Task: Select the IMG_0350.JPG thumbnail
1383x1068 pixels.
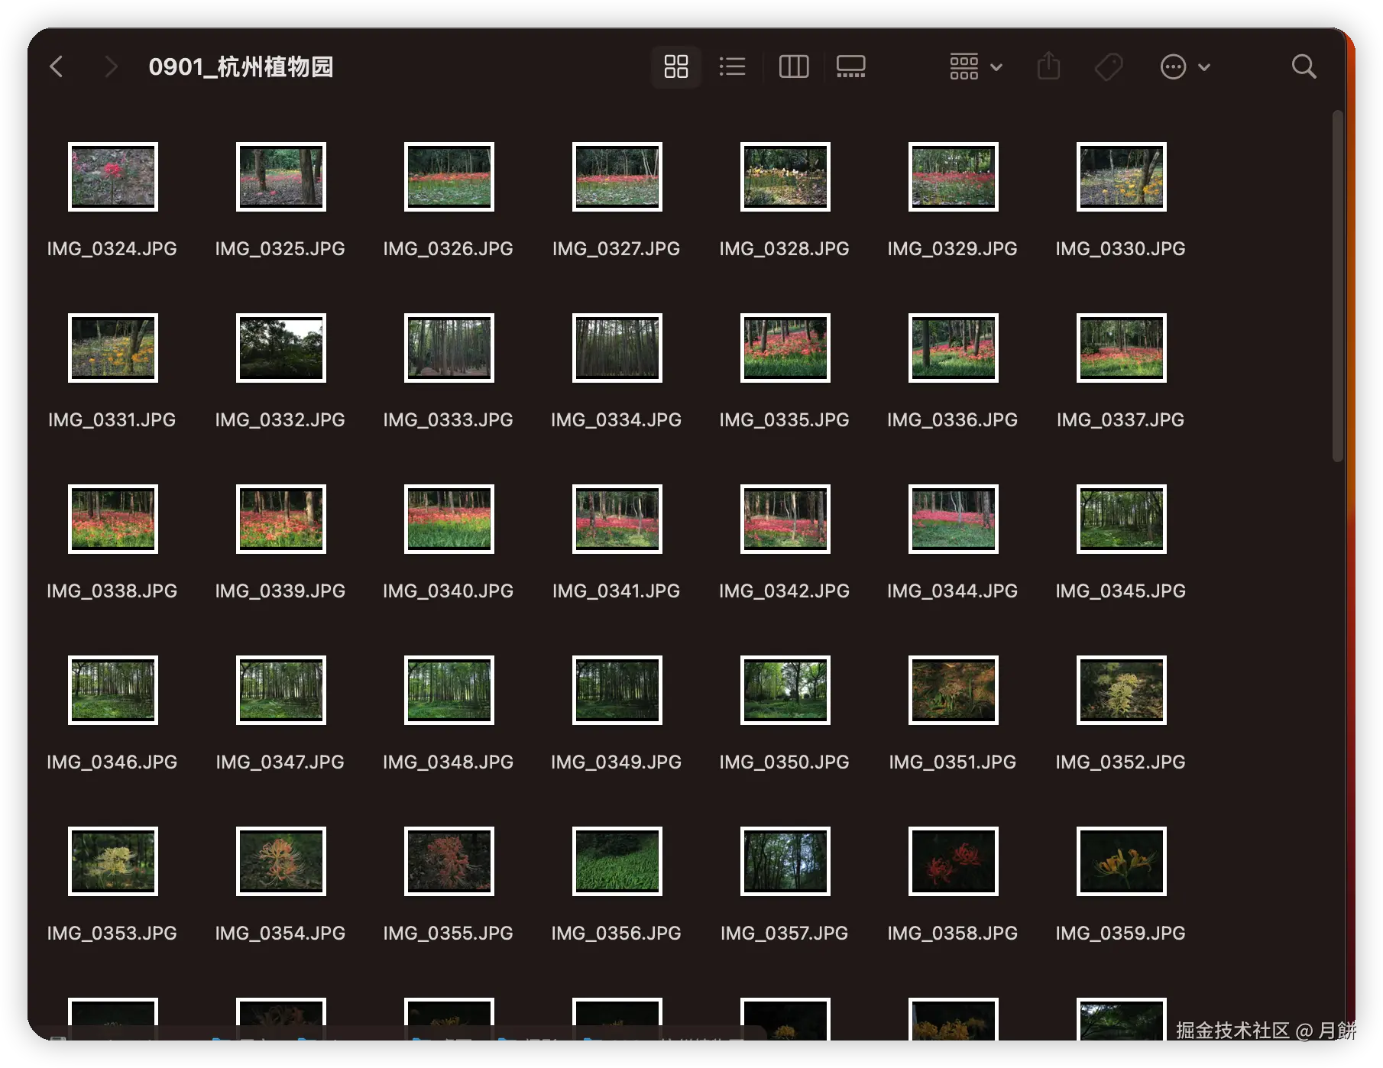Action: [785, 690]
